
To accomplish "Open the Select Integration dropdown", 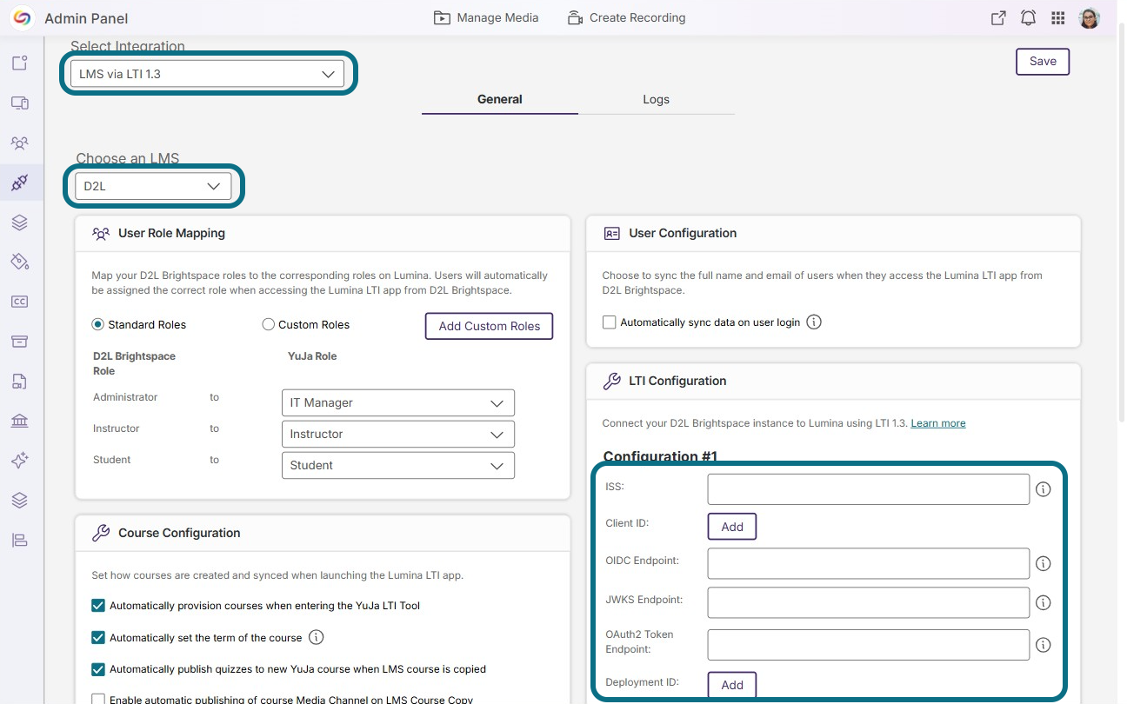I will 207,74.
